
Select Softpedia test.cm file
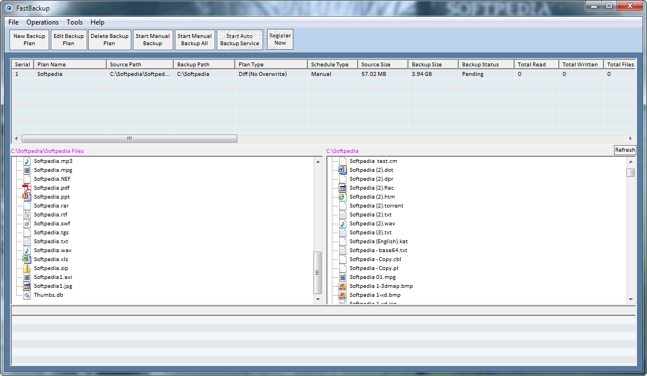373,161
